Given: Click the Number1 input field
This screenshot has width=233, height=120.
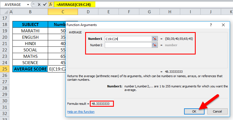Looking at the screenshot, I should pyautogui.click(x=128, y=39).
